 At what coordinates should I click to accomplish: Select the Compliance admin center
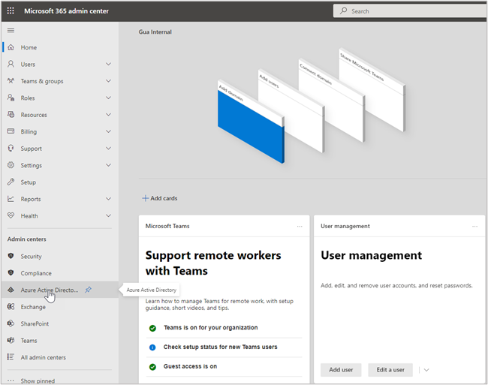(36, 273)
